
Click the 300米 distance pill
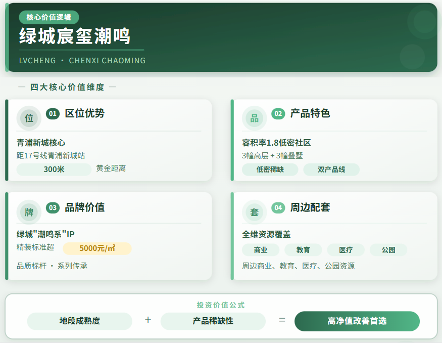click(54, 169)
